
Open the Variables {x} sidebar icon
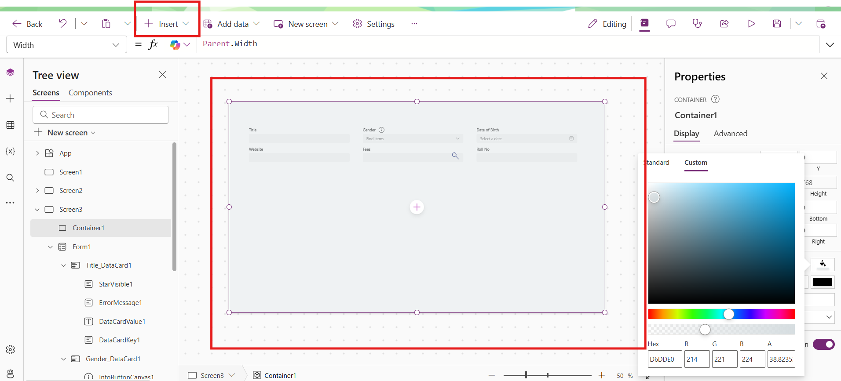[x=11, y=151]
